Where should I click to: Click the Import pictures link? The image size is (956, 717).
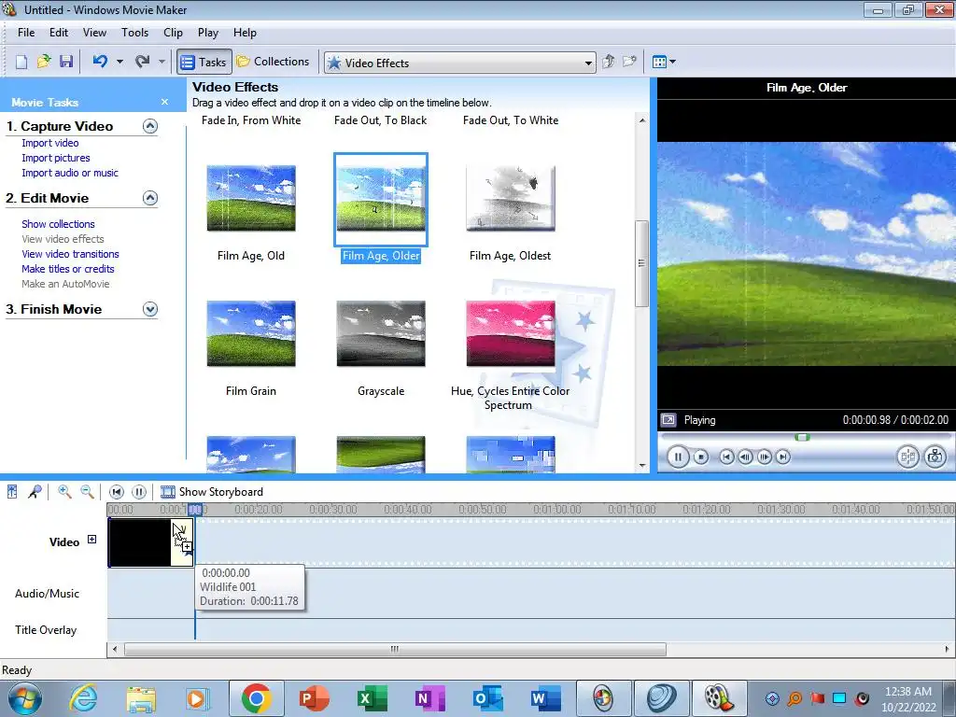(56, 158)
